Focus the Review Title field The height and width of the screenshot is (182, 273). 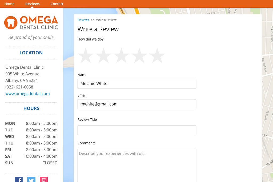tap(137, 130)
